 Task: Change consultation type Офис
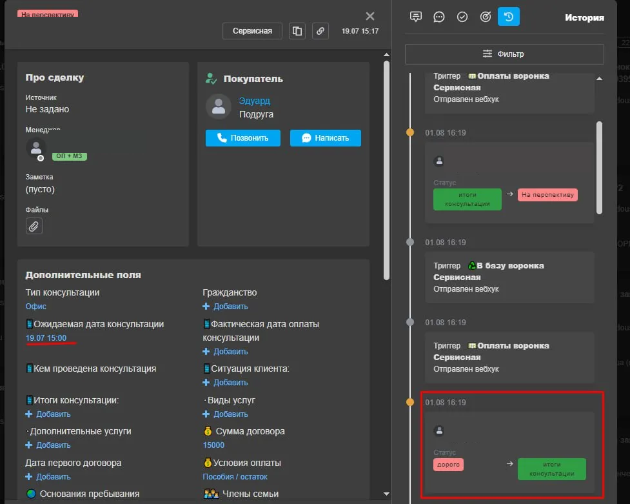point(35,306)
